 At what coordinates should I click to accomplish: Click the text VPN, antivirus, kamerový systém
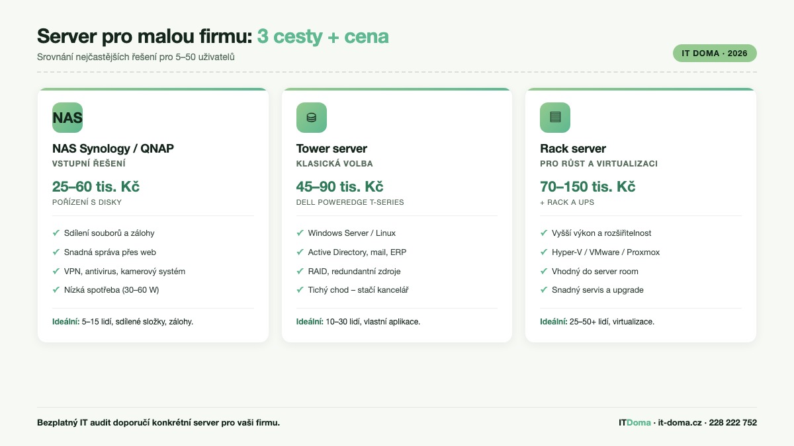[x=124, y=272]
